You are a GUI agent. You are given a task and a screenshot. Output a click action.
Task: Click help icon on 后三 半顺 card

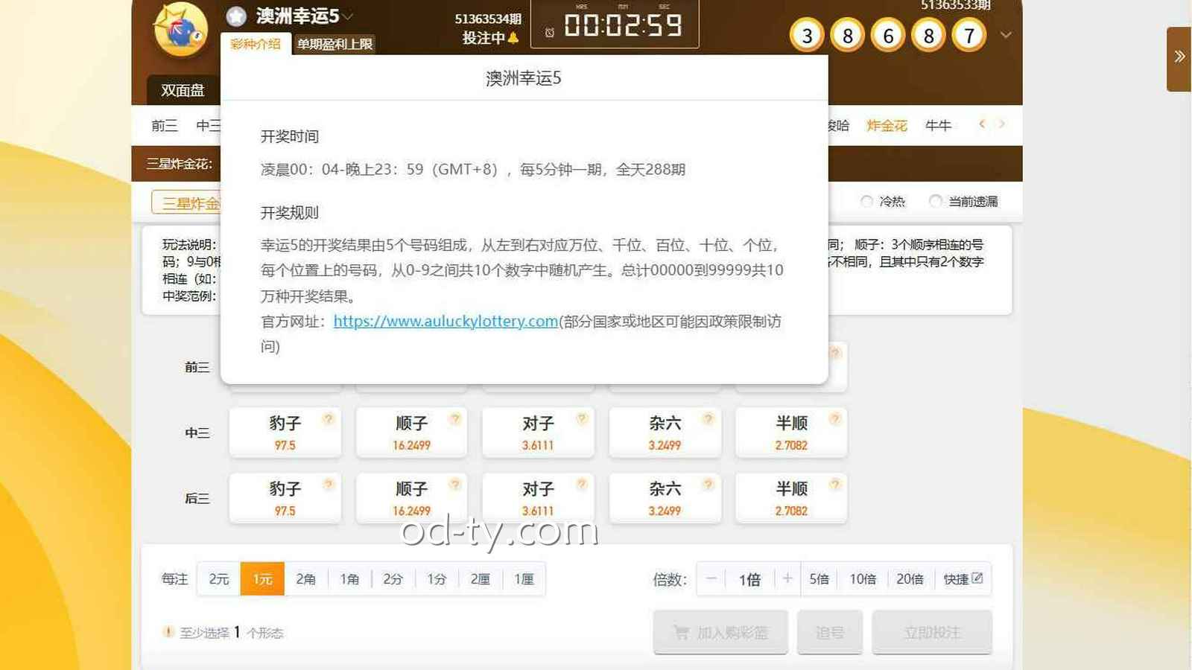click(x=835, y=484)
